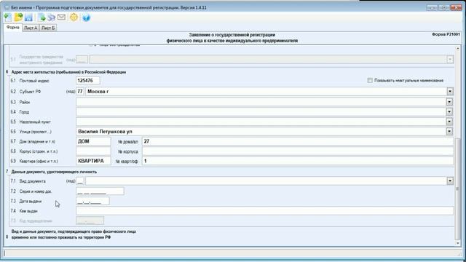Click the section 6 address heading
466x262 pixels.
[x=68, y=72]
